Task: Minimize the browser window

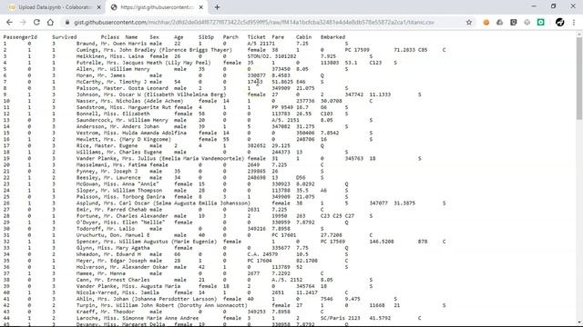Action: (x=534, y=6)
